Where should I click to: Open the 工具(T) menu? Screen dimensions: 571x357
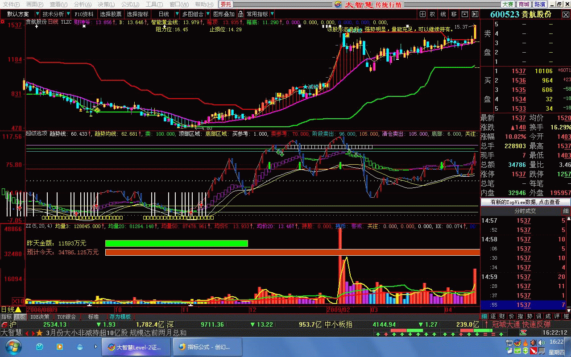coord(154,4)
